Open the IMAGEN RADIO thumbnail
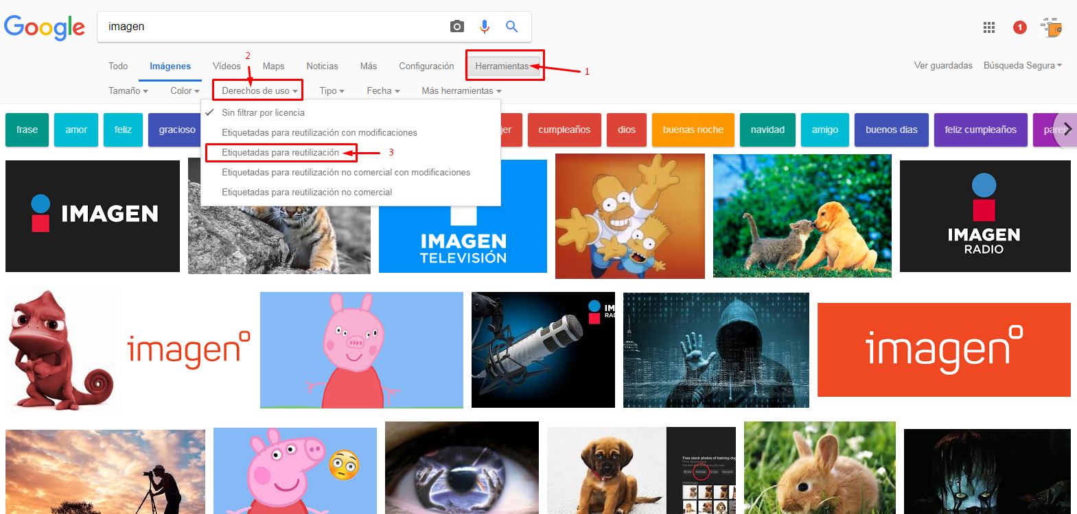 click(x=985, y=216)
